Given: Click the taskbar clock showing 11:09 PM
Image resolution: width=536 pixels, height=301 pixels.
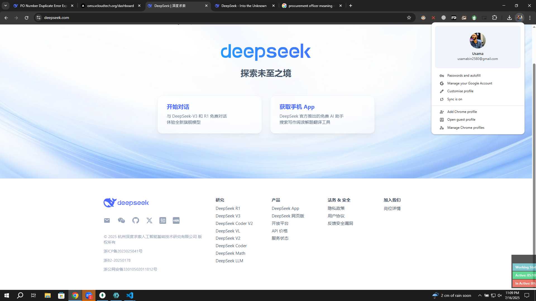Looking at the screenshot, I should (512, 295).
